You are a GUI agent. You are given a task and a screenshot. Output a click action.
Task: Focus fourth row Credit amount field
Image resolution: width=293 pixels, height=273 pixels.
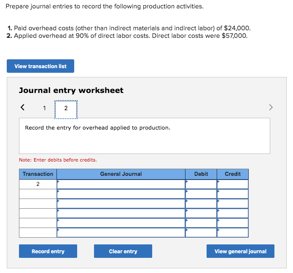click(x=233, y=213)
